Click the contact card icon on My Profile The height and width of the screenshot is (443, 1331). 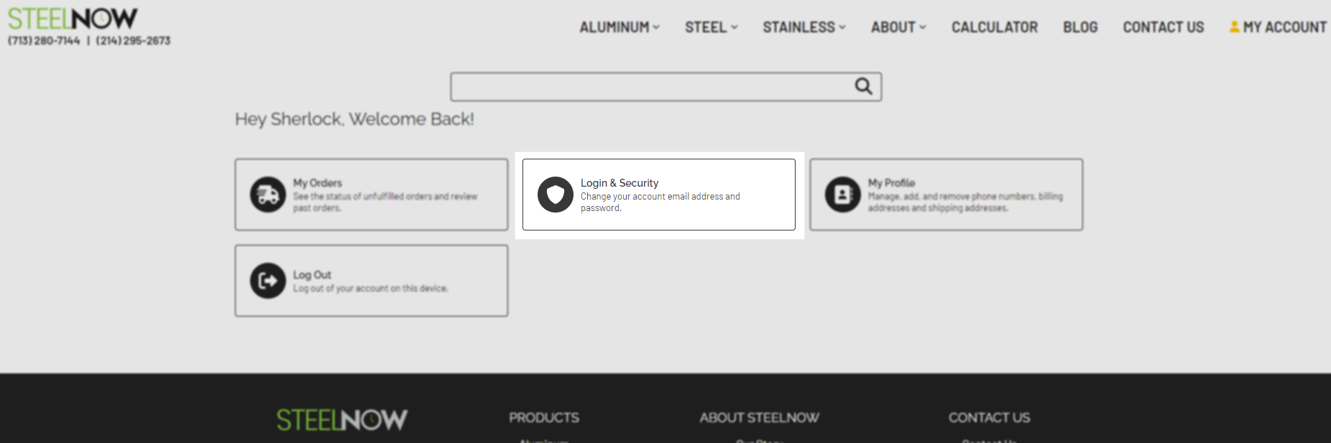[842, 194]
